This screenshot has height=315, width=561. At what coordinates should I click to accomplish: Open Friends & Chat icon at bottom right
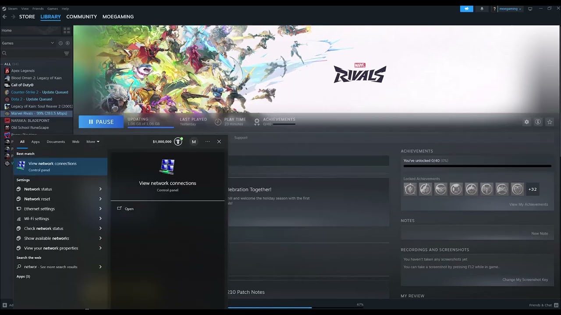tap(556, 305)
